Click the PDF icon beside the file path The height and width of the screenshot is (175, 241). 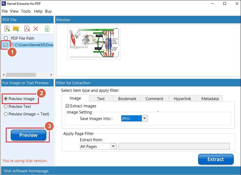(x=12, y=45)
